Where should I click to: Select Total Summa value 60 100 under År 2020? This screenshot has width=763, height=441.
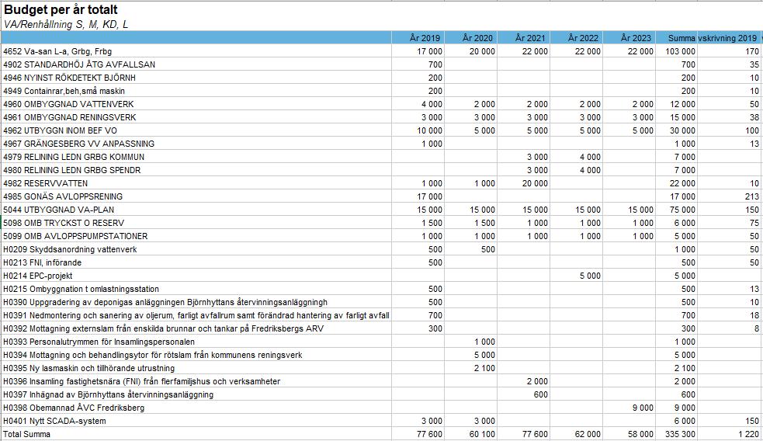pyautogui.click(x=482, y=434)
